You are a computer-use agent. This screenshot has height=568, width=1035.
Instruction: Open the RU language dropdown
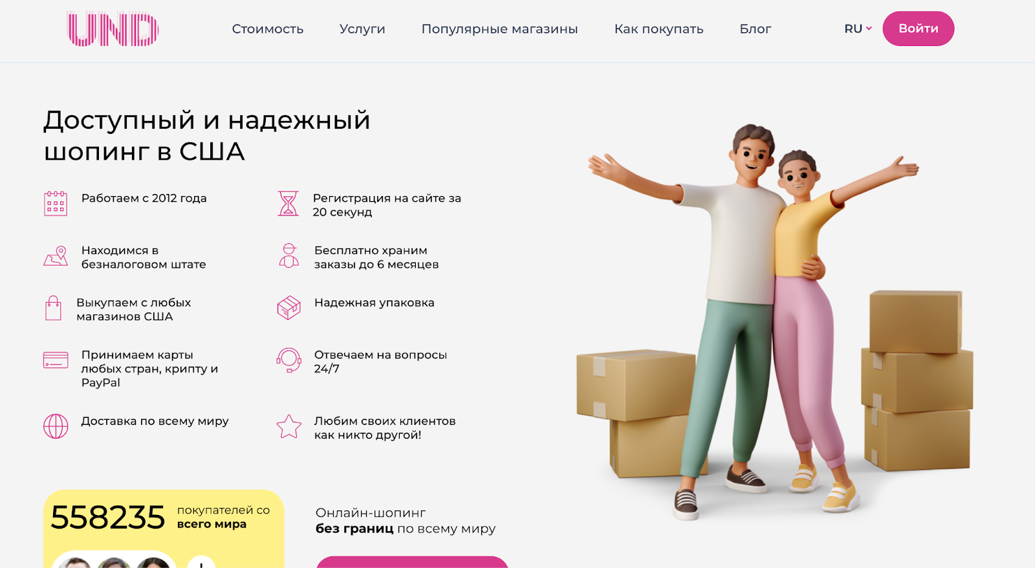point(858,28)
